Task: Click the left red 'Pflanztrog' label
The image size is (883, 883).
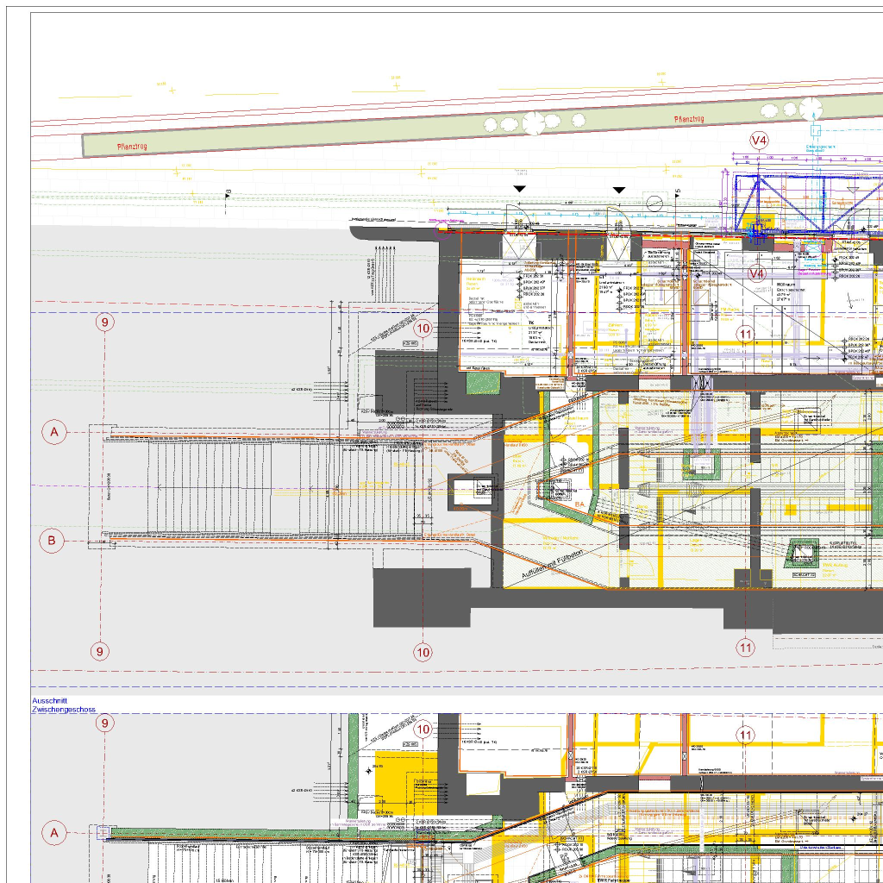Action: [132, 147]
